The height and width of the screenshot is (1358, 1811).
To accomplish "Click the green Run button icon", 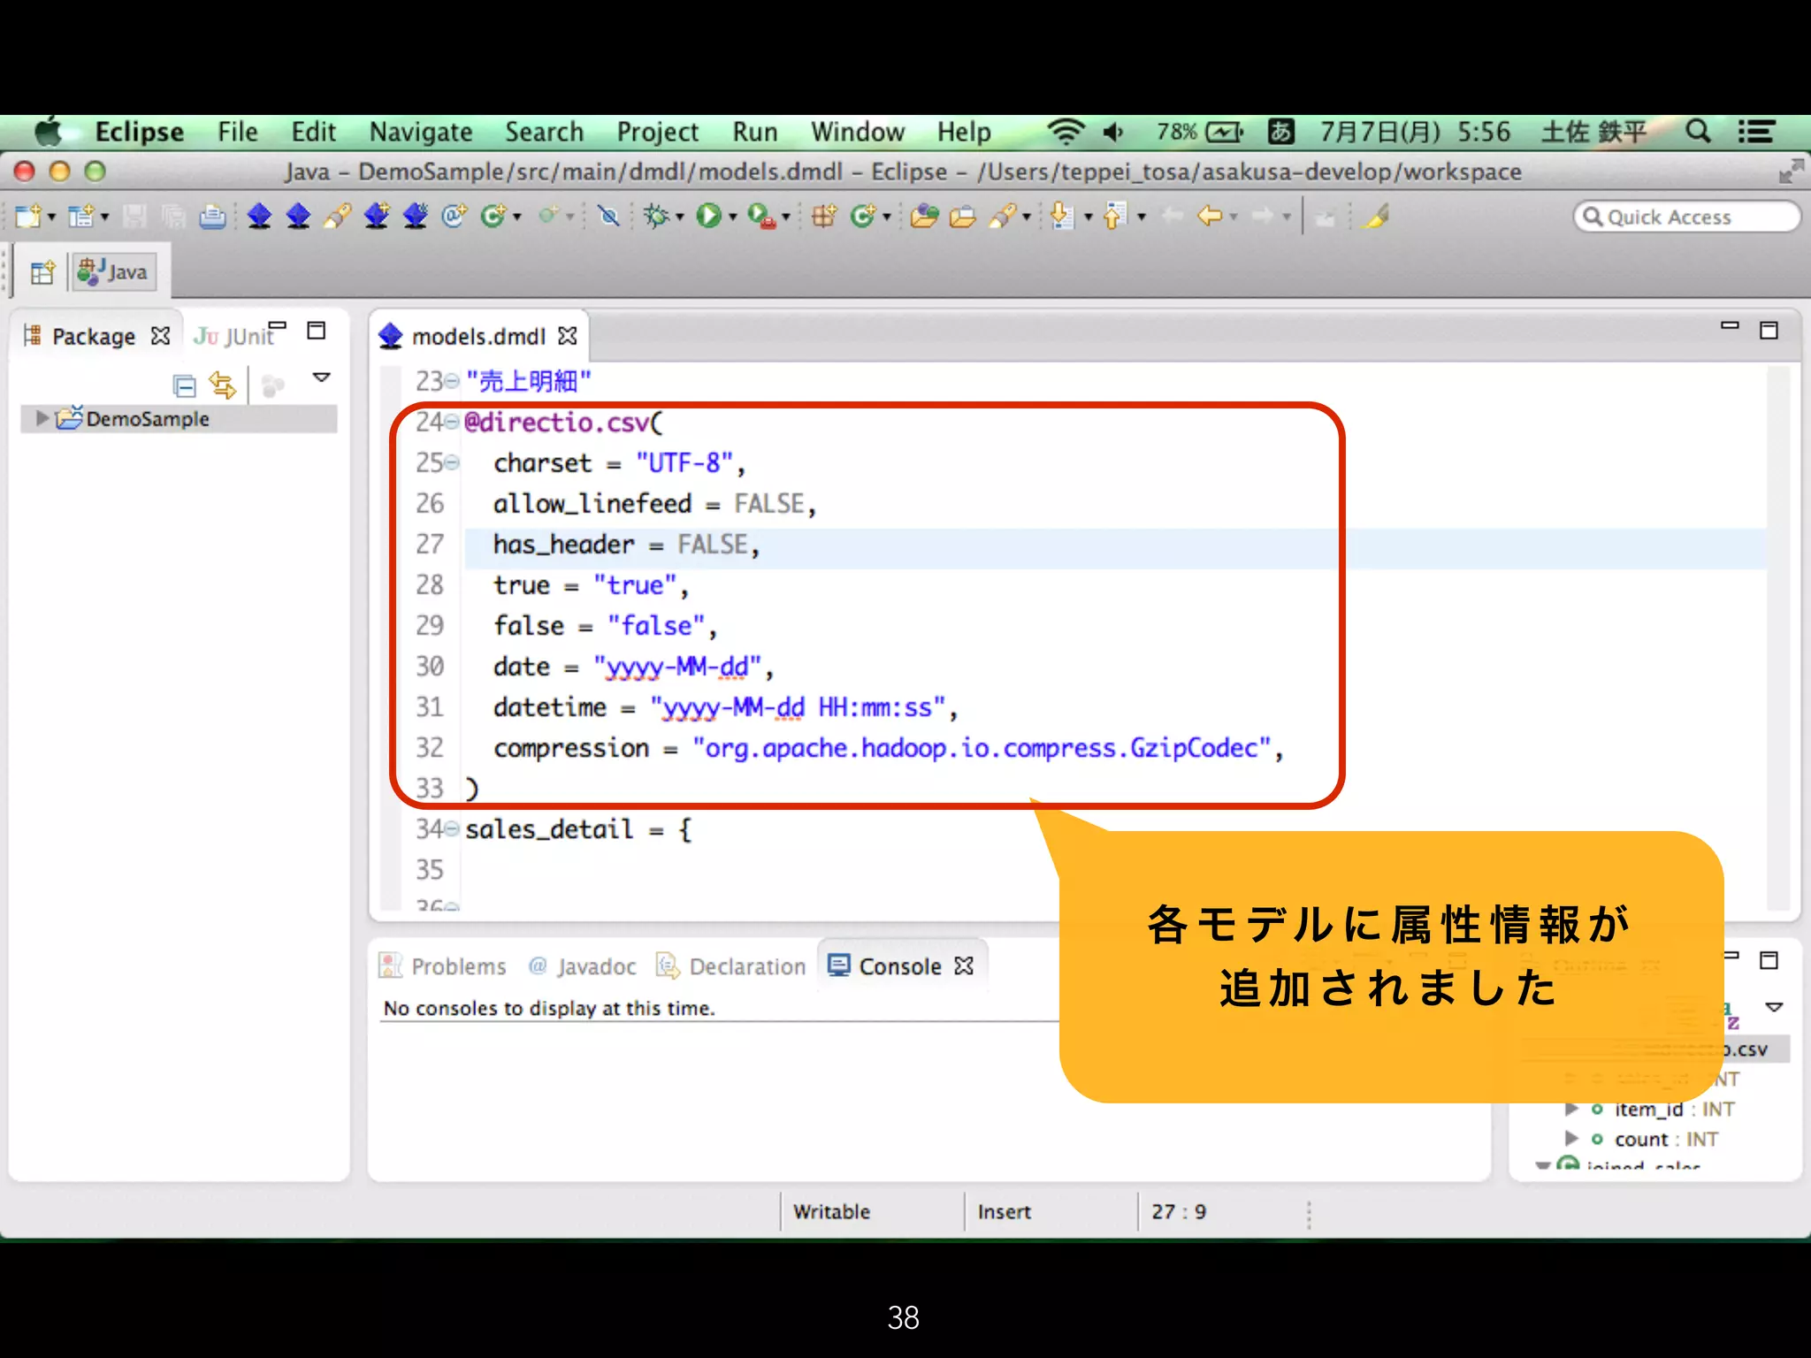I will (707, 216).
